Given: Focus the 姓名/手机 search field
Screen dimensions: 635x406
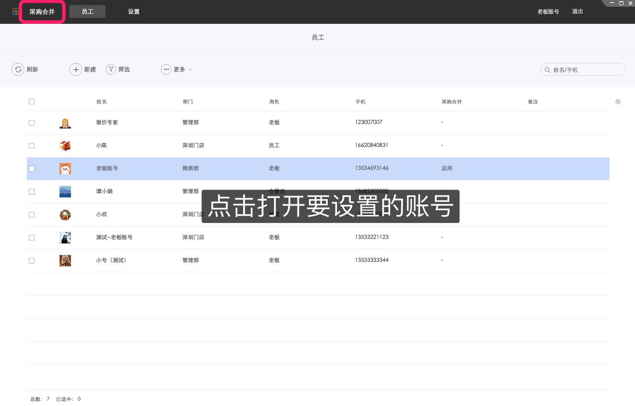Looking at the screenshot, I should tap(583, 69).
